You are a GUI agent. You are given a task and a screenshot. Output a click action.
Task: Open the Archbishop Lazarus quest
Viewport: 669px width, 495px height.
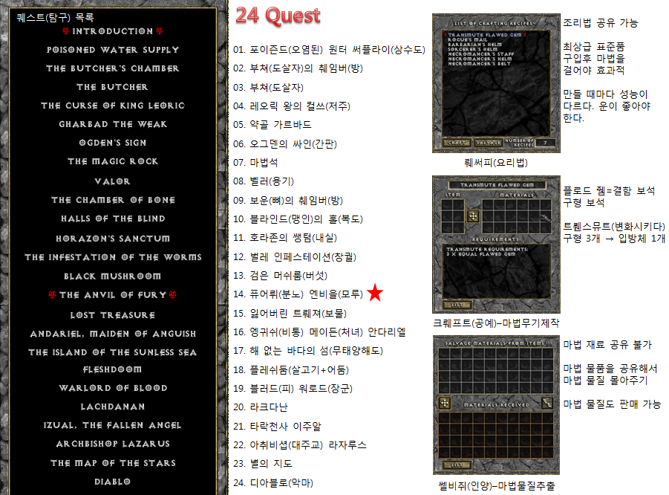[x=113, y=444]
